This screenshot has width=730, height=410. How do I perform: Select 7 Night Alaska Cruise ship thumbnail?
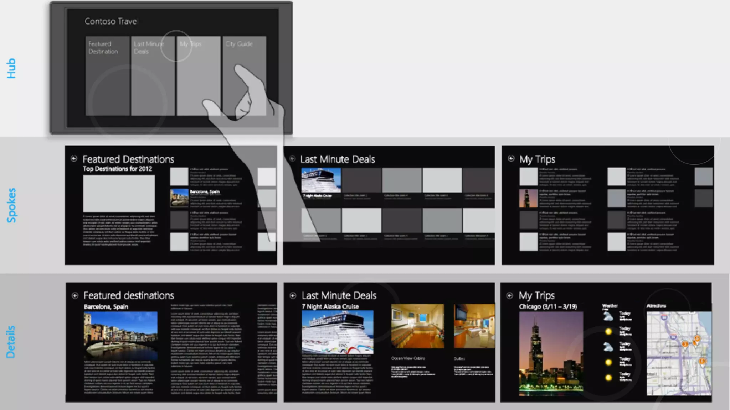coord(321,180)
